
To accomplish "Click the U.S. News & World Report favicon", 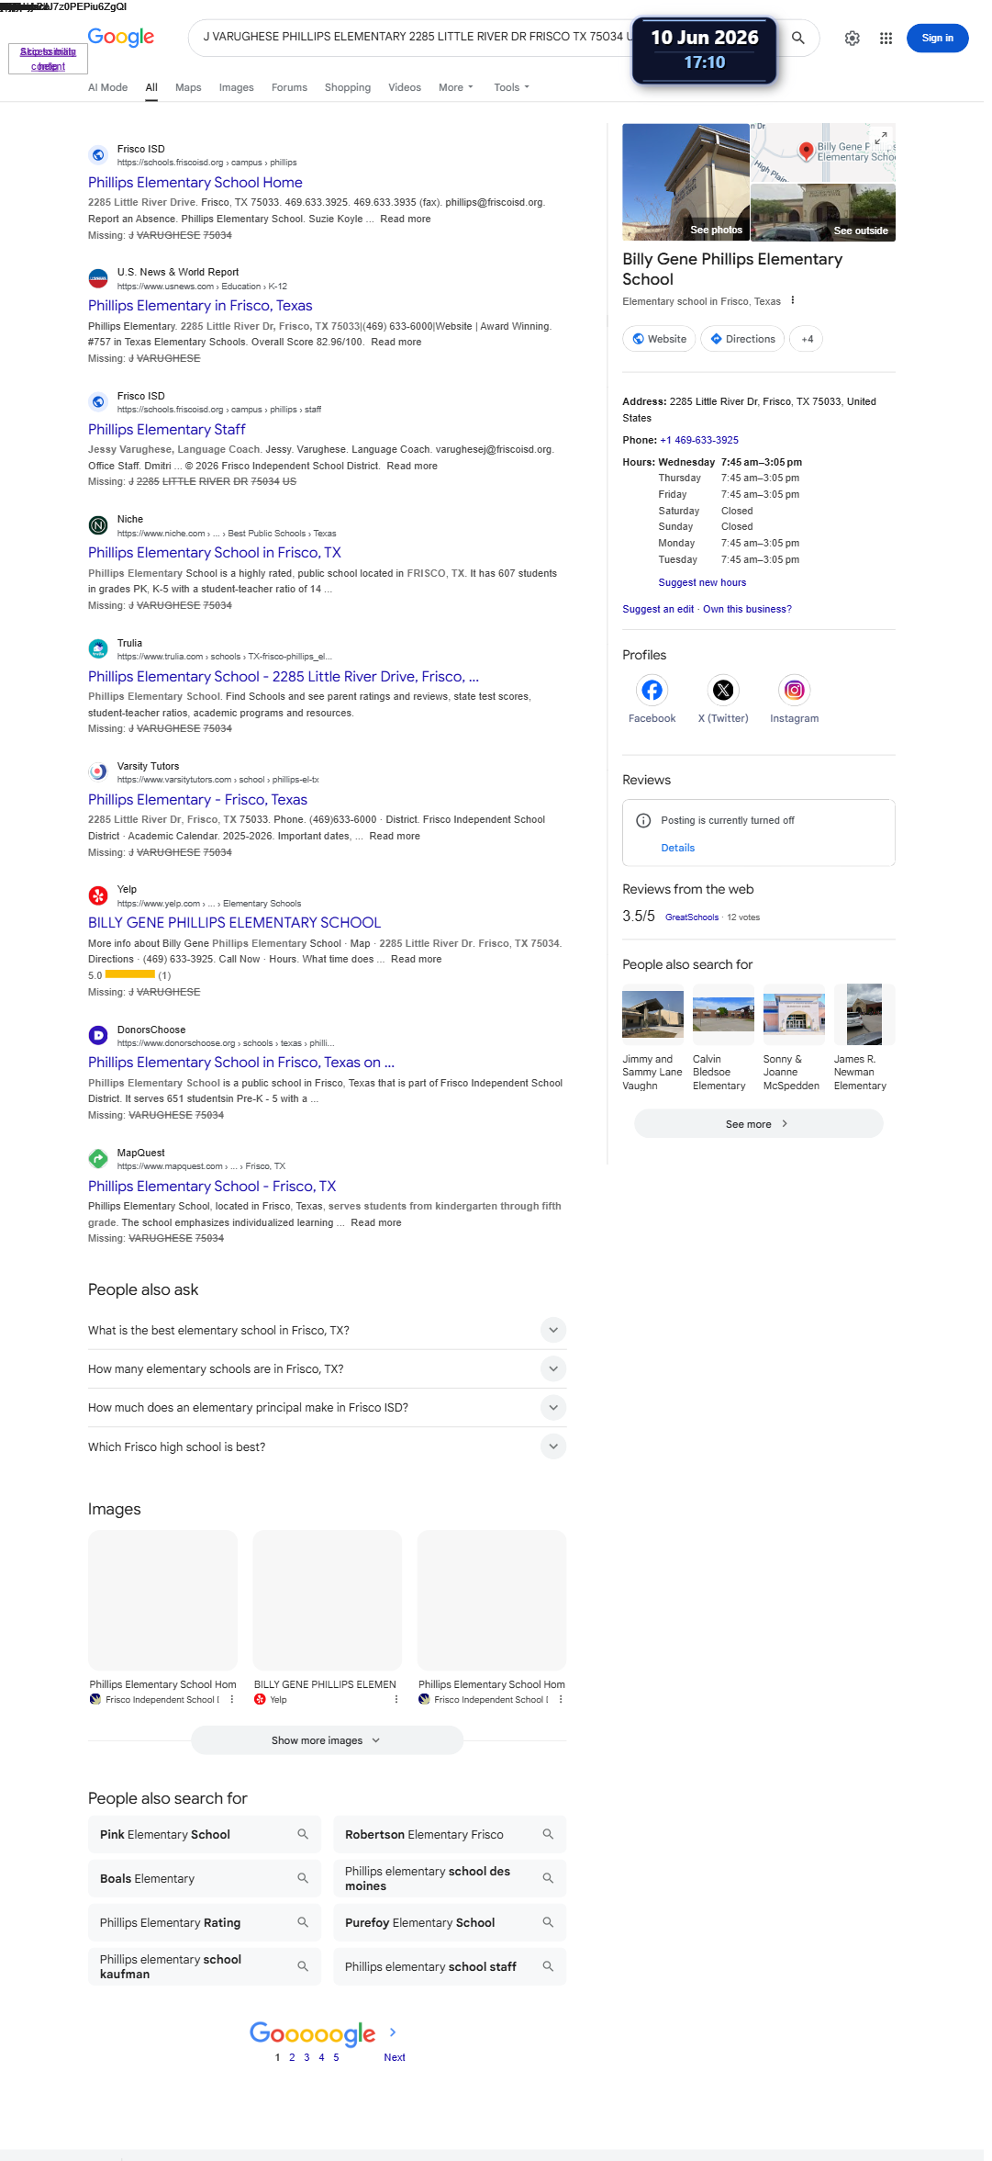I will click(98, 278).
